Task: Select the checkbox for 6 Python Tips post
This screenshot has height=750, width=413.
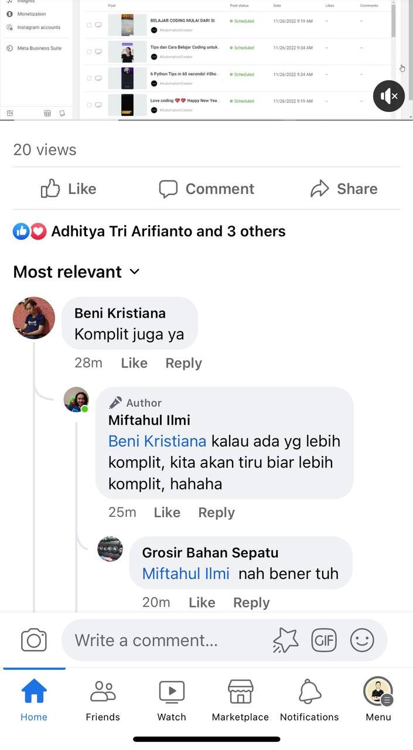Action: [x=89, y=78]
